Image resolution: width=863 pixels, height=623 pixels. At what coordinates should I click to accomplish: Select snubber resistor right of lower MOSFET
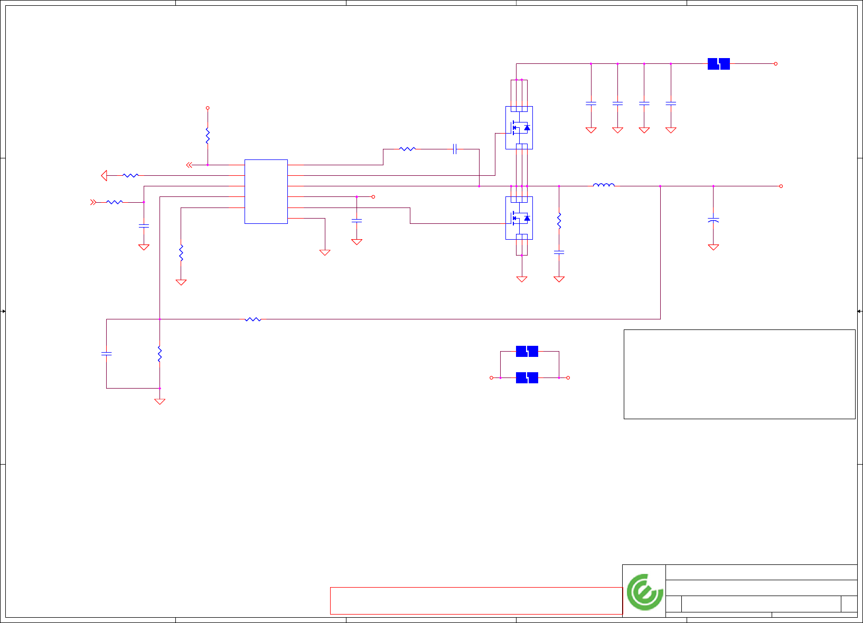559,221
